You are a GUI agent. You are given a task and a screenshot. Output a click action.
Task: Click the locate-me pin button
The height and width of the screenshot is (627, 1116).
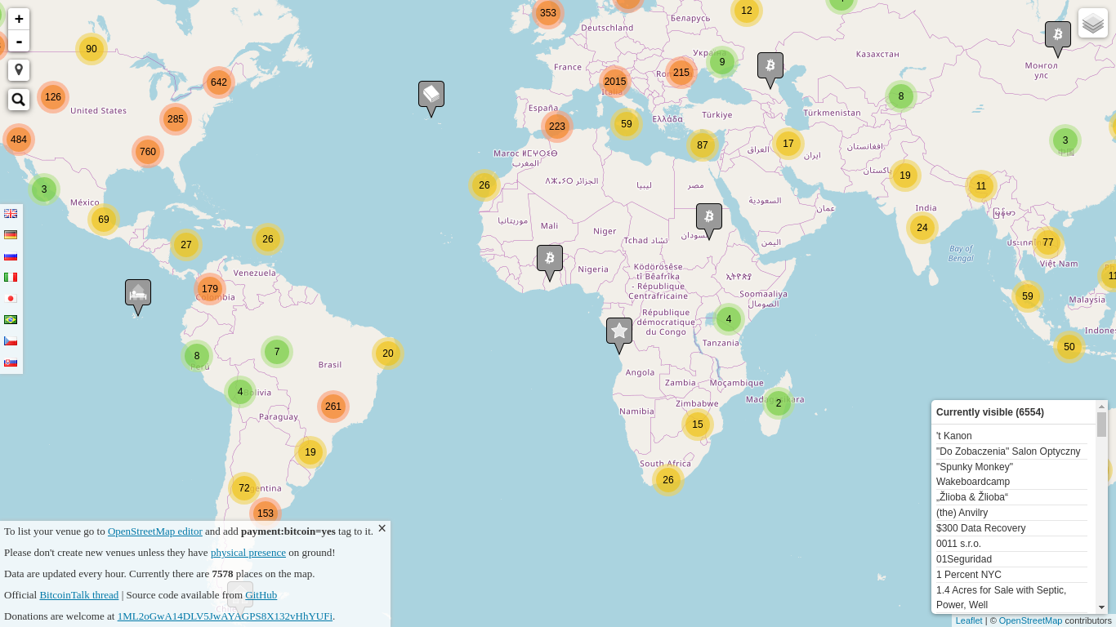19,70
